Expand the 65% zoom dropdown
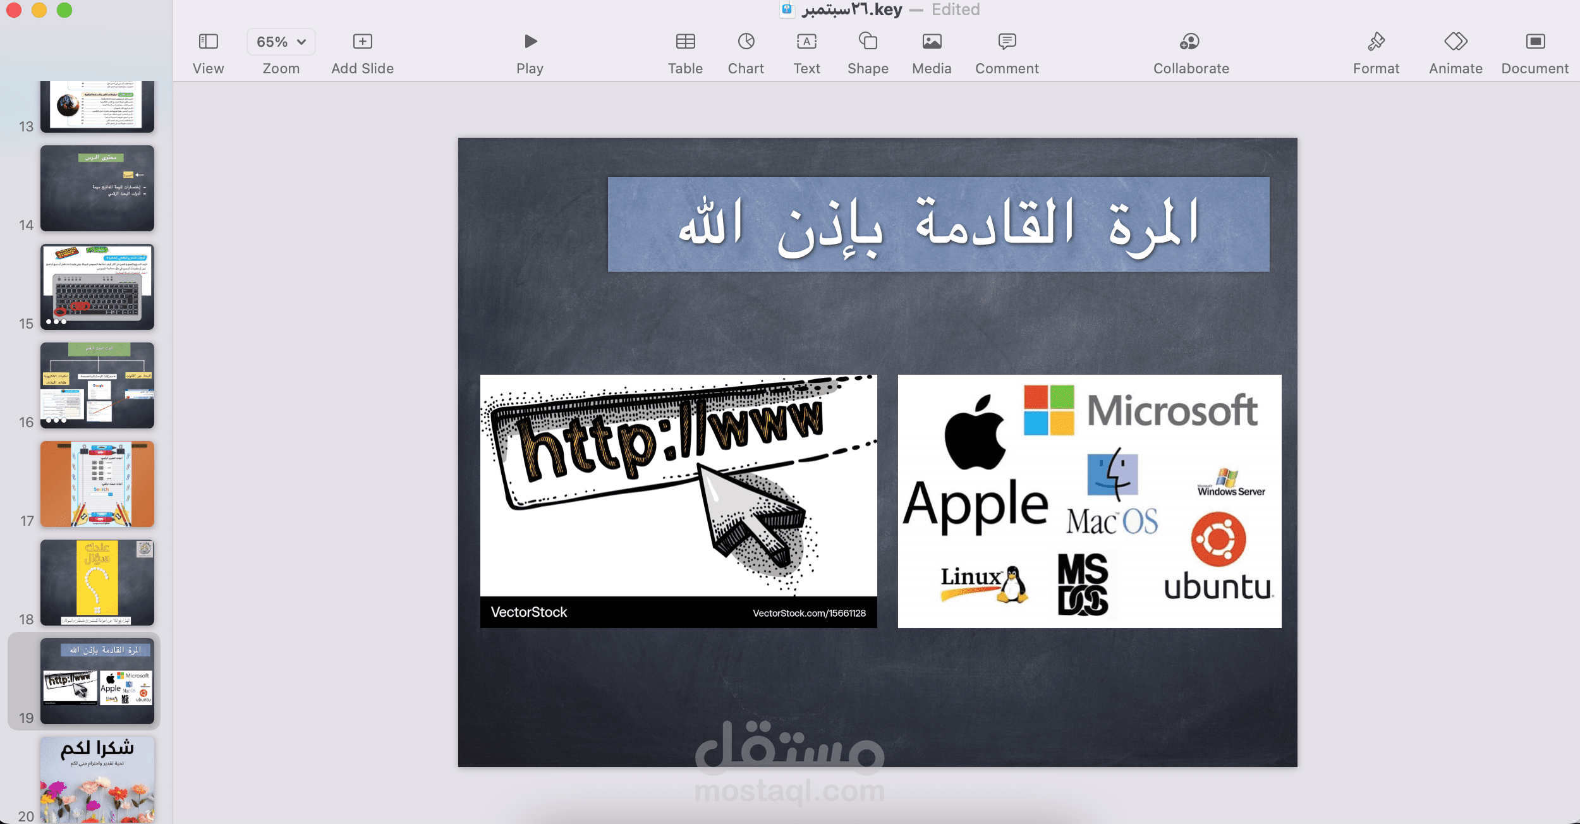Image resolution: width=1580 pixels, height=824 pixels. click(x=281, y=42)
